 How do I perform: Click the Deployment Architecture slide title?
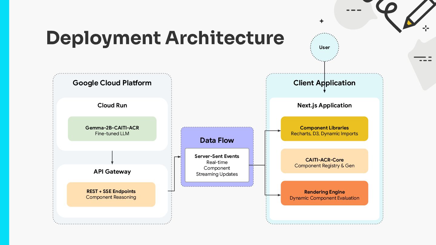tap(165, 38)
